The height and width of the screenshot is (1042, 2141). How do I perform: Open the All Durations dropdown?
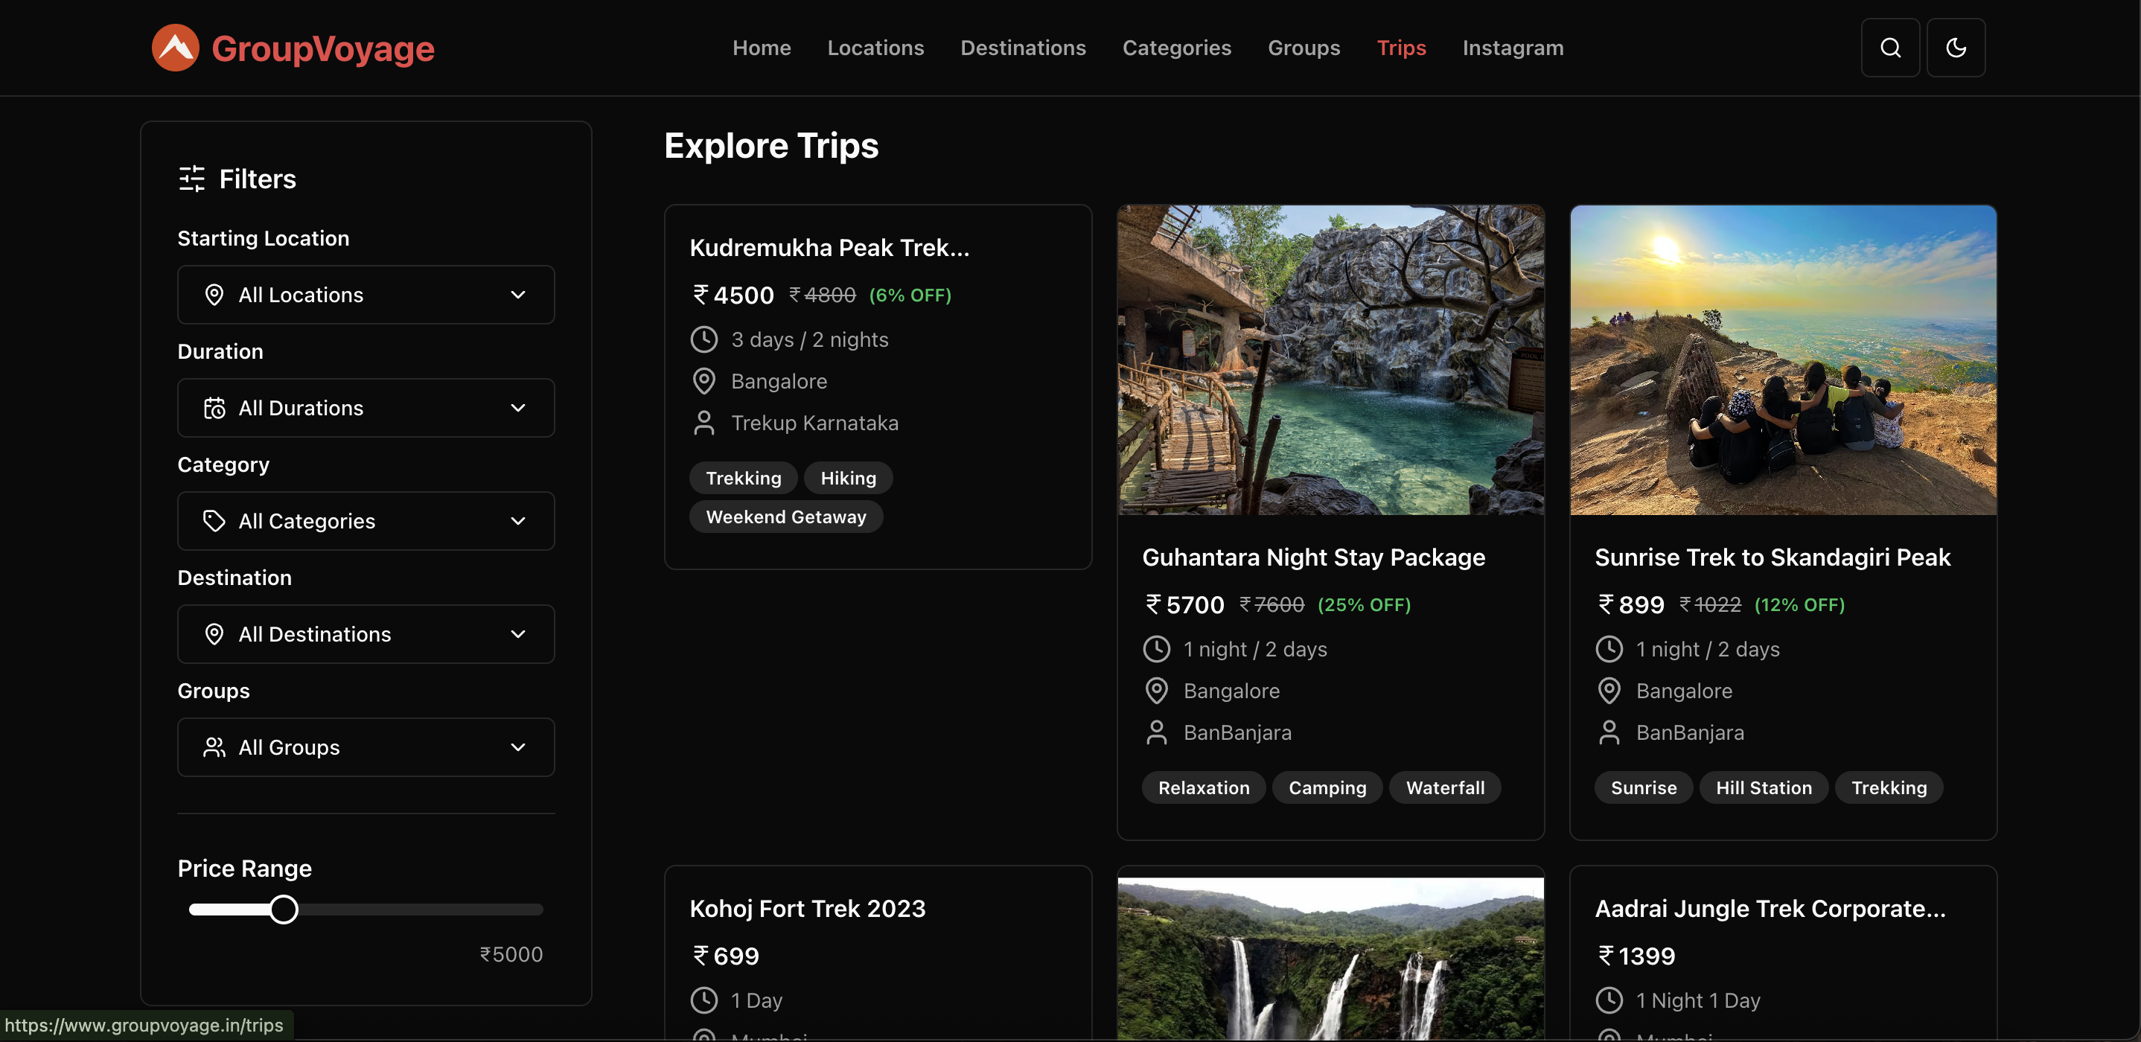point(366,408)
